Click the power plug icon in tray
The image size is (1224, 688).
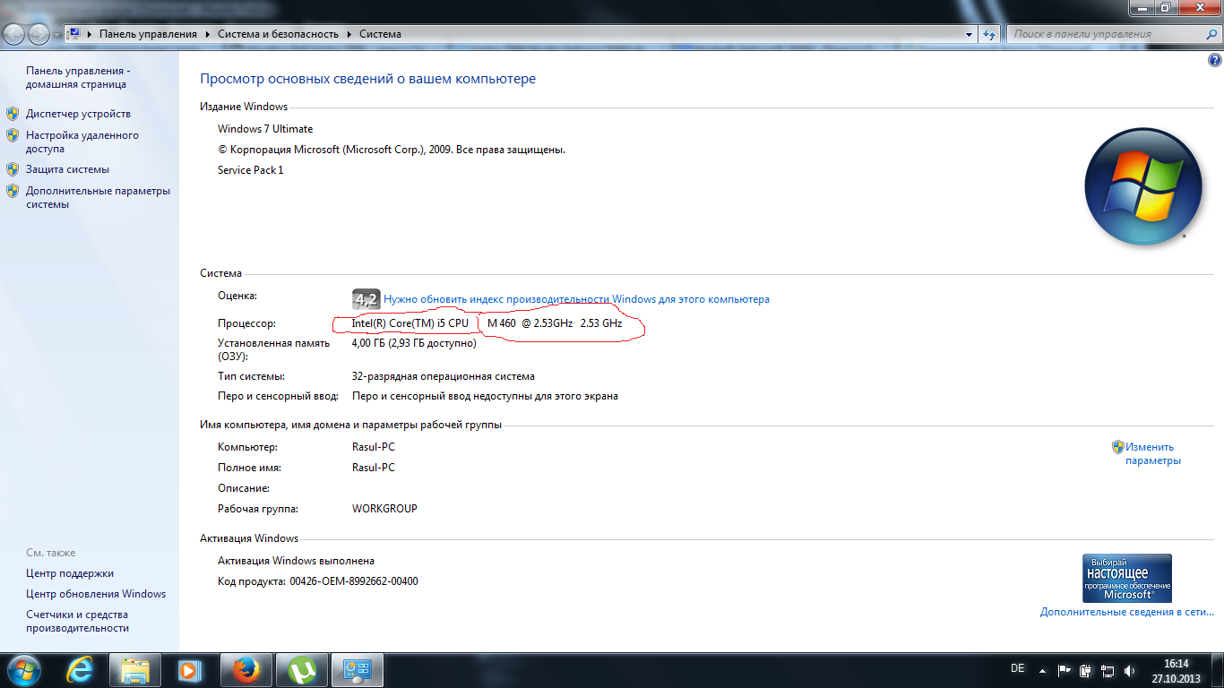click(1086, 670)
